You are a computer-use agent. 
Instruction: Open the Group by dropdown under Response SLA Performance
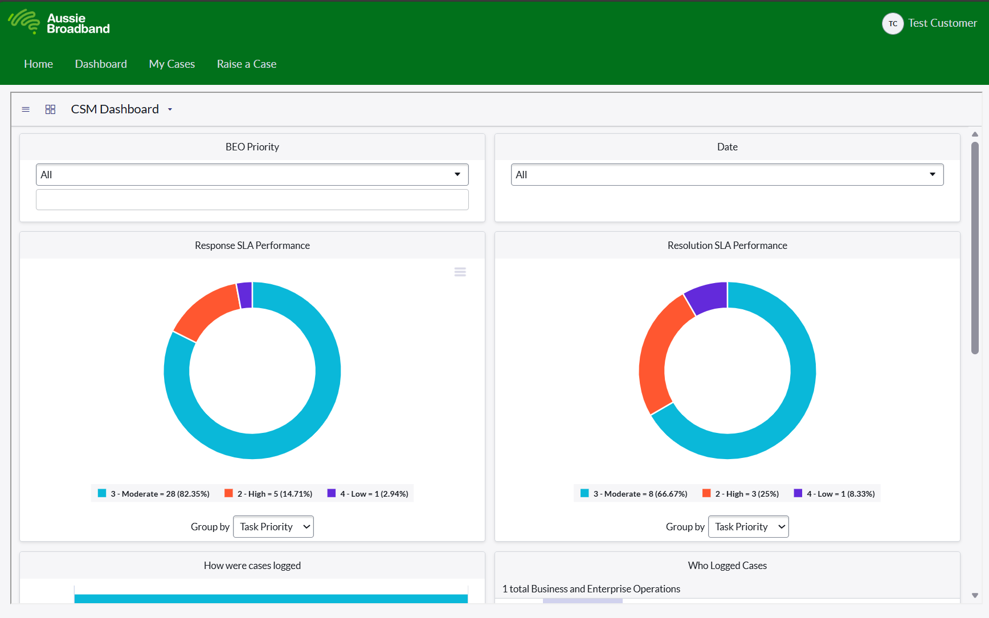click(273, 526)
